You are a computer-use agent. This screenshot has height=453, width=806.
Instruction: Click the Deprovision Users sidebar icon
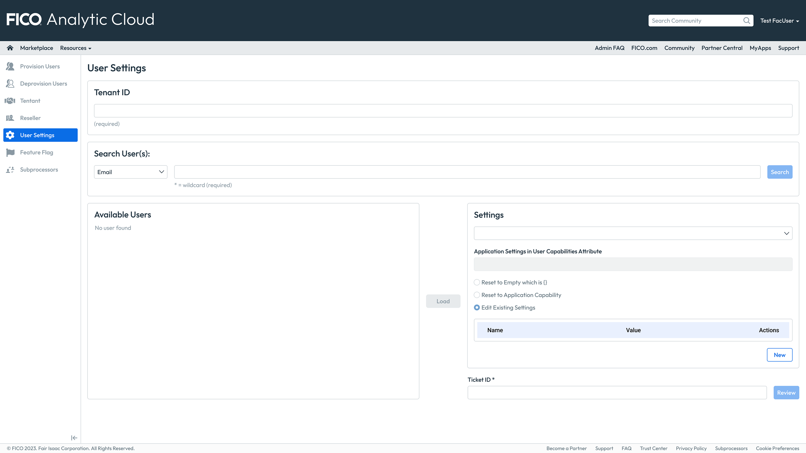pyautogui.click(x=10, y=84)
